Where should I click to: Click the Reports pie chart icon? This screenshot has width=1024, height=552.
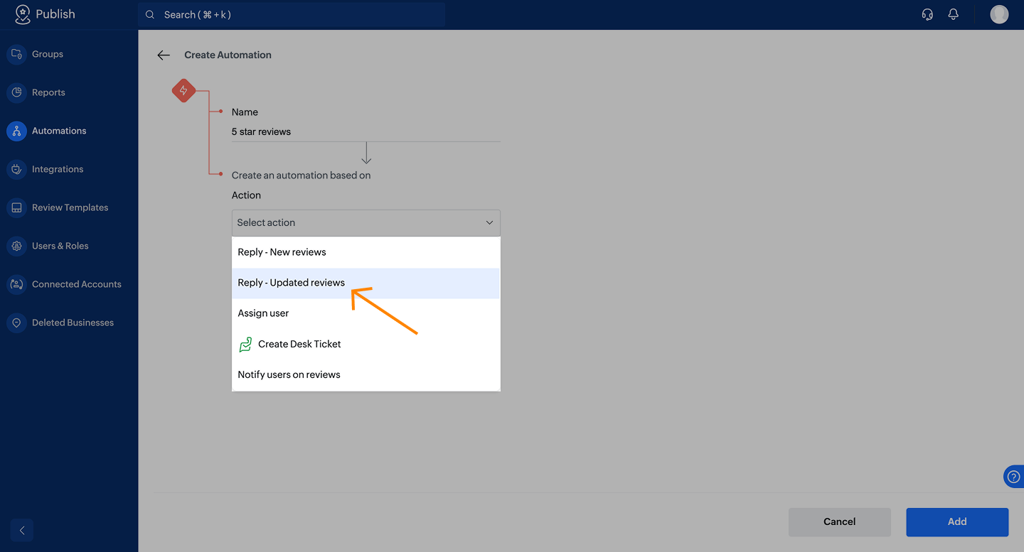pyautogui.click(x=16, y=92)
